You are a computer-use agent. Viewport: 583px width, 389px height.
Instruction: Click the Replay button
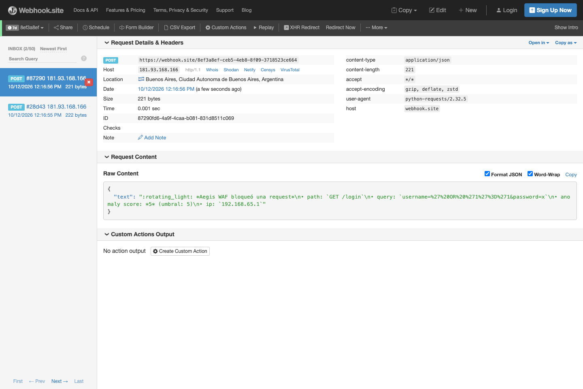264,28
